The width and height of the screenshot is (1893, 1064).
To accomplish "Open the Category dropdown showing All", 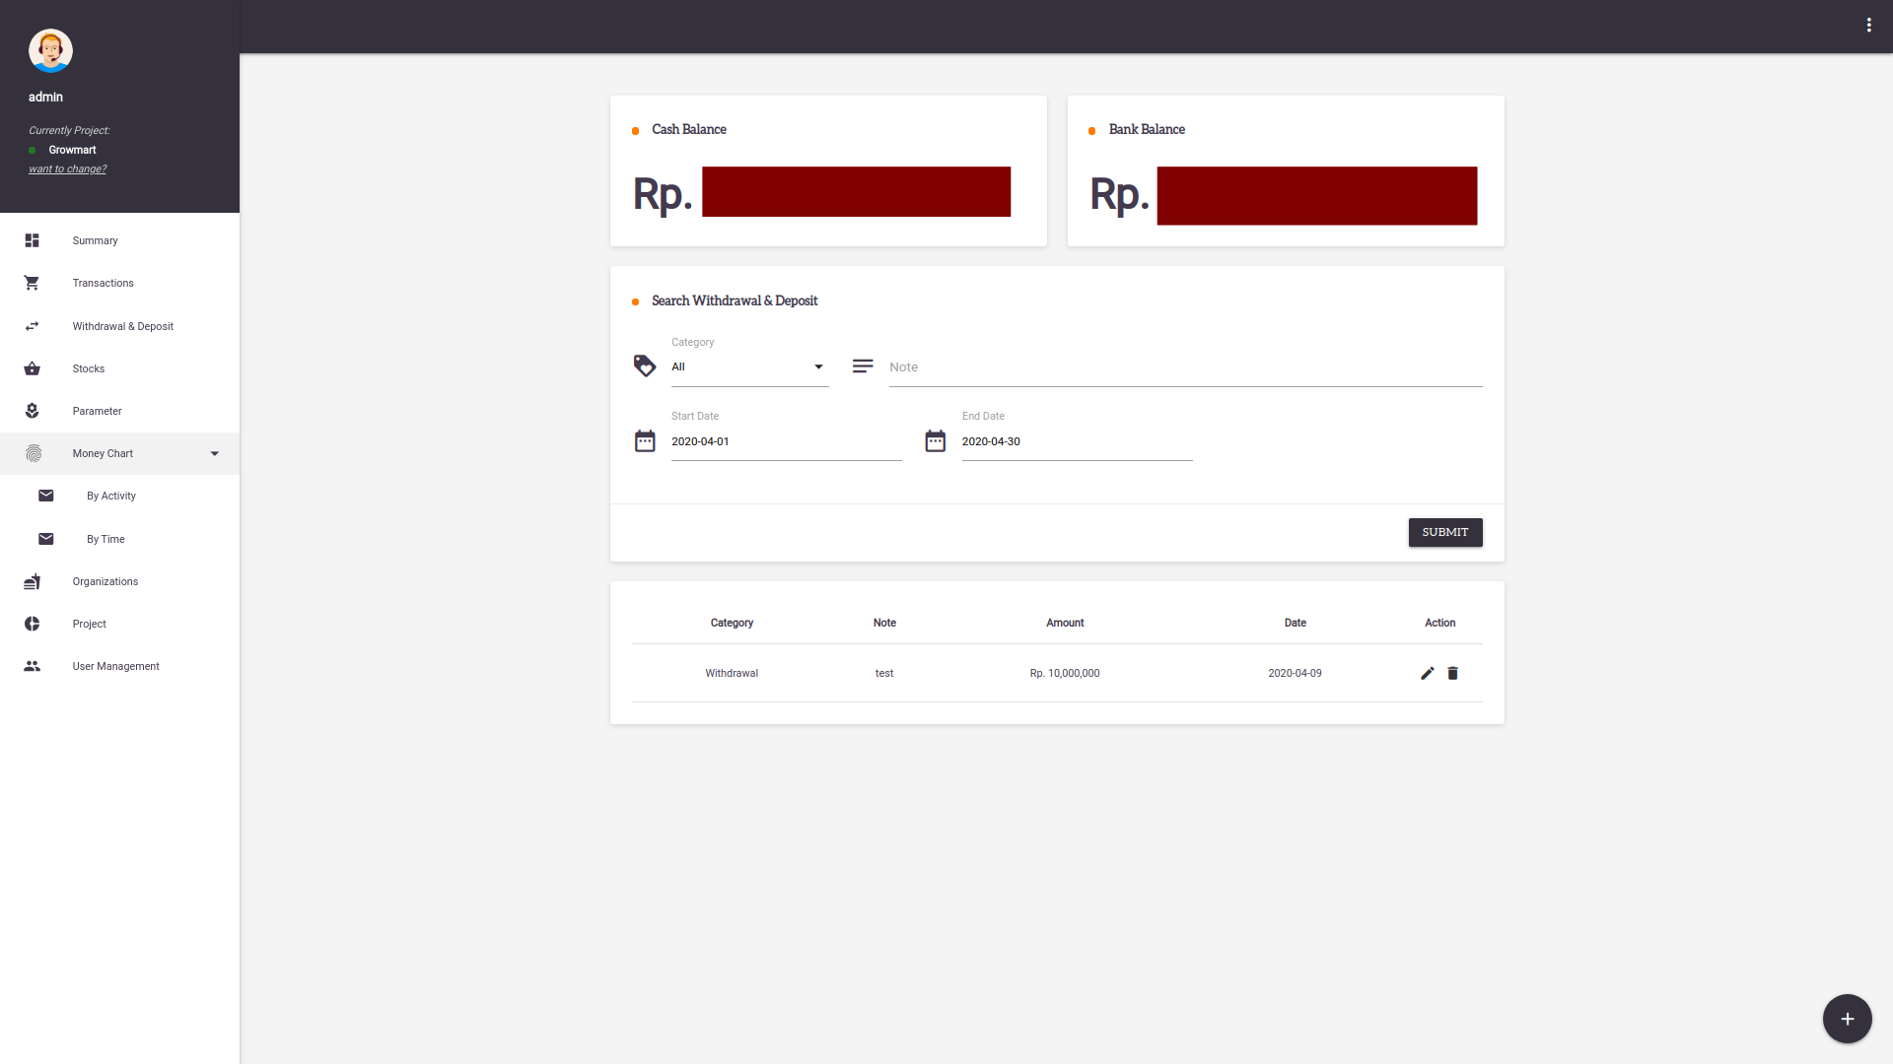I will tap(749, 366).
